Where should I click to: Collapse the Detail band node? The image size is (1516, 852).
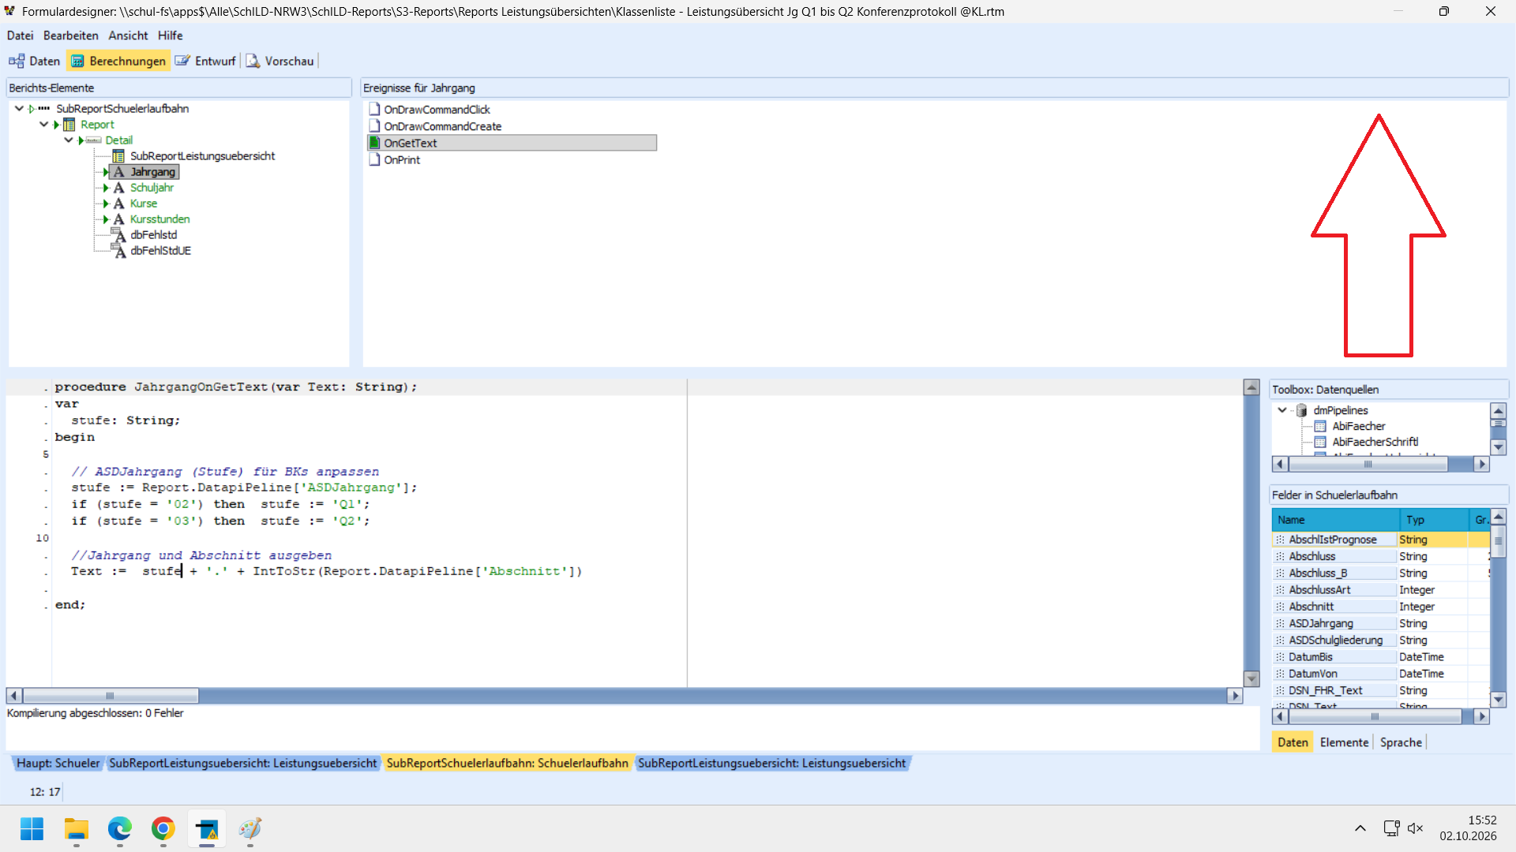click(69, 140)
